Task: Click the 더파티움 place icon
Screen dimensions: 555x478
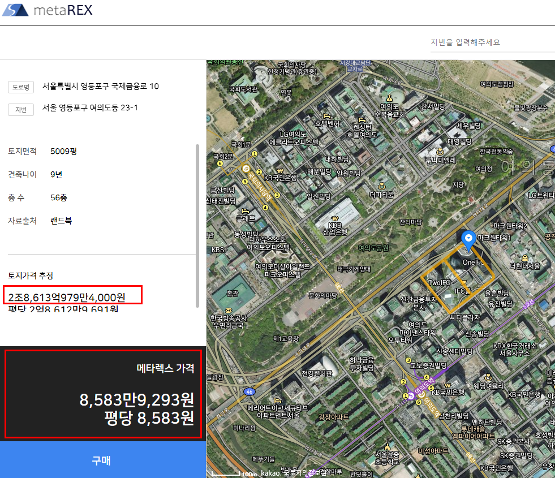Action: coord(381,186)
